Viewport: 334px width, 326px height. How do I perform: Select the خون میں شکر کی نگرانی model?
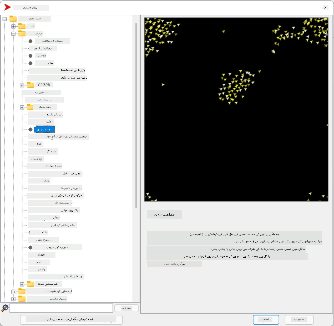tap(57, 78)
